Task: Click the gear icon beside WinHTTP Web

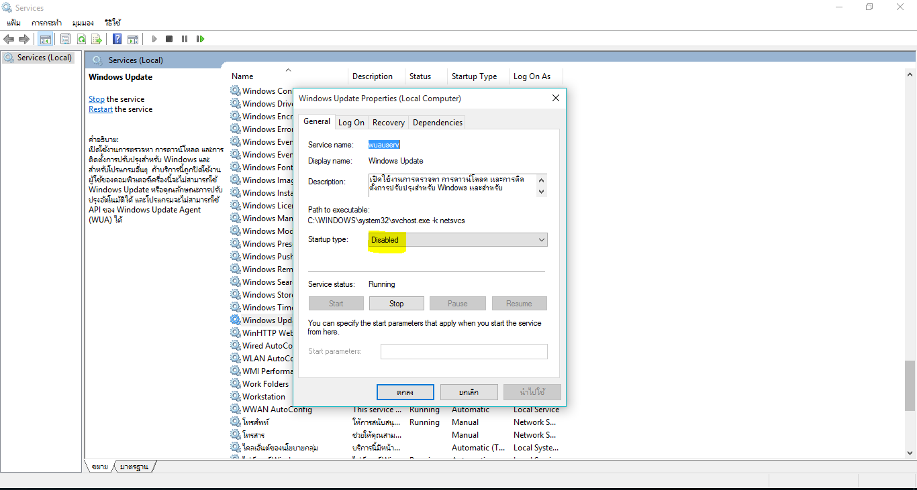Action: tap(235, 332)
